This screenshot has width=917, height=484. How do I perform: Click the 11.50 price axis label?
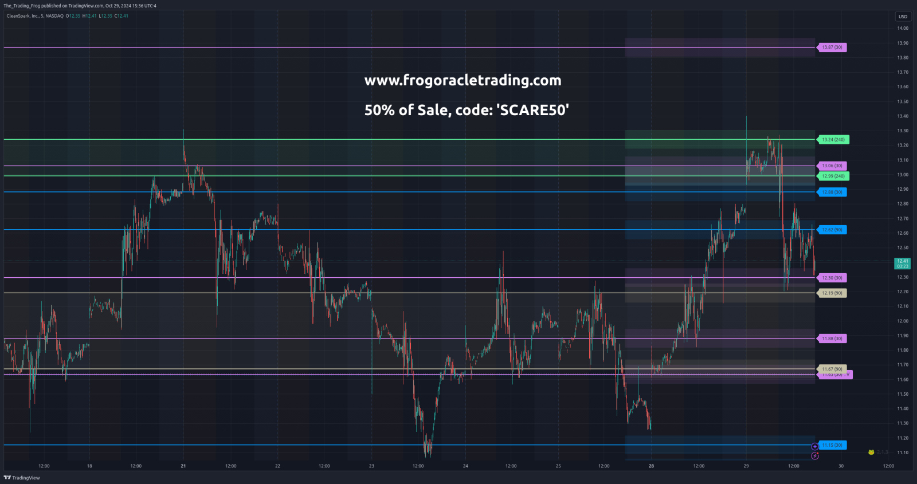click(903, 394)
